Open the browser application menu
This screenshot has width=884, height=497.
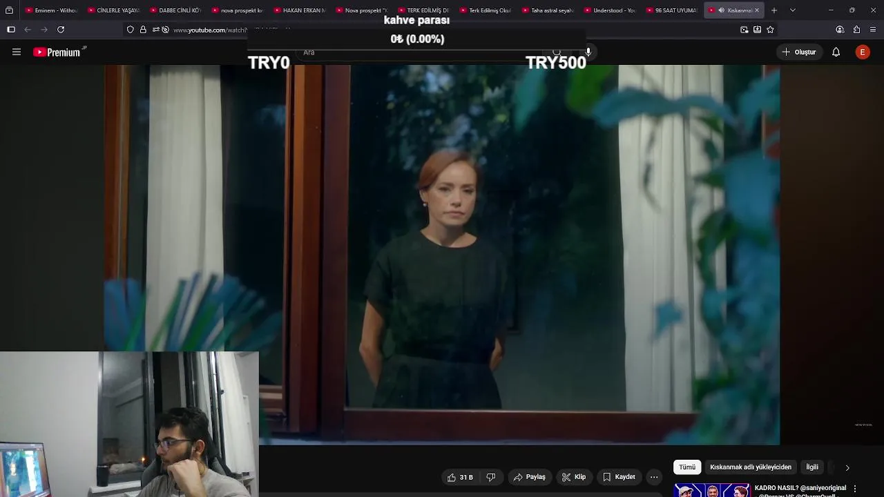click(873, 30)
